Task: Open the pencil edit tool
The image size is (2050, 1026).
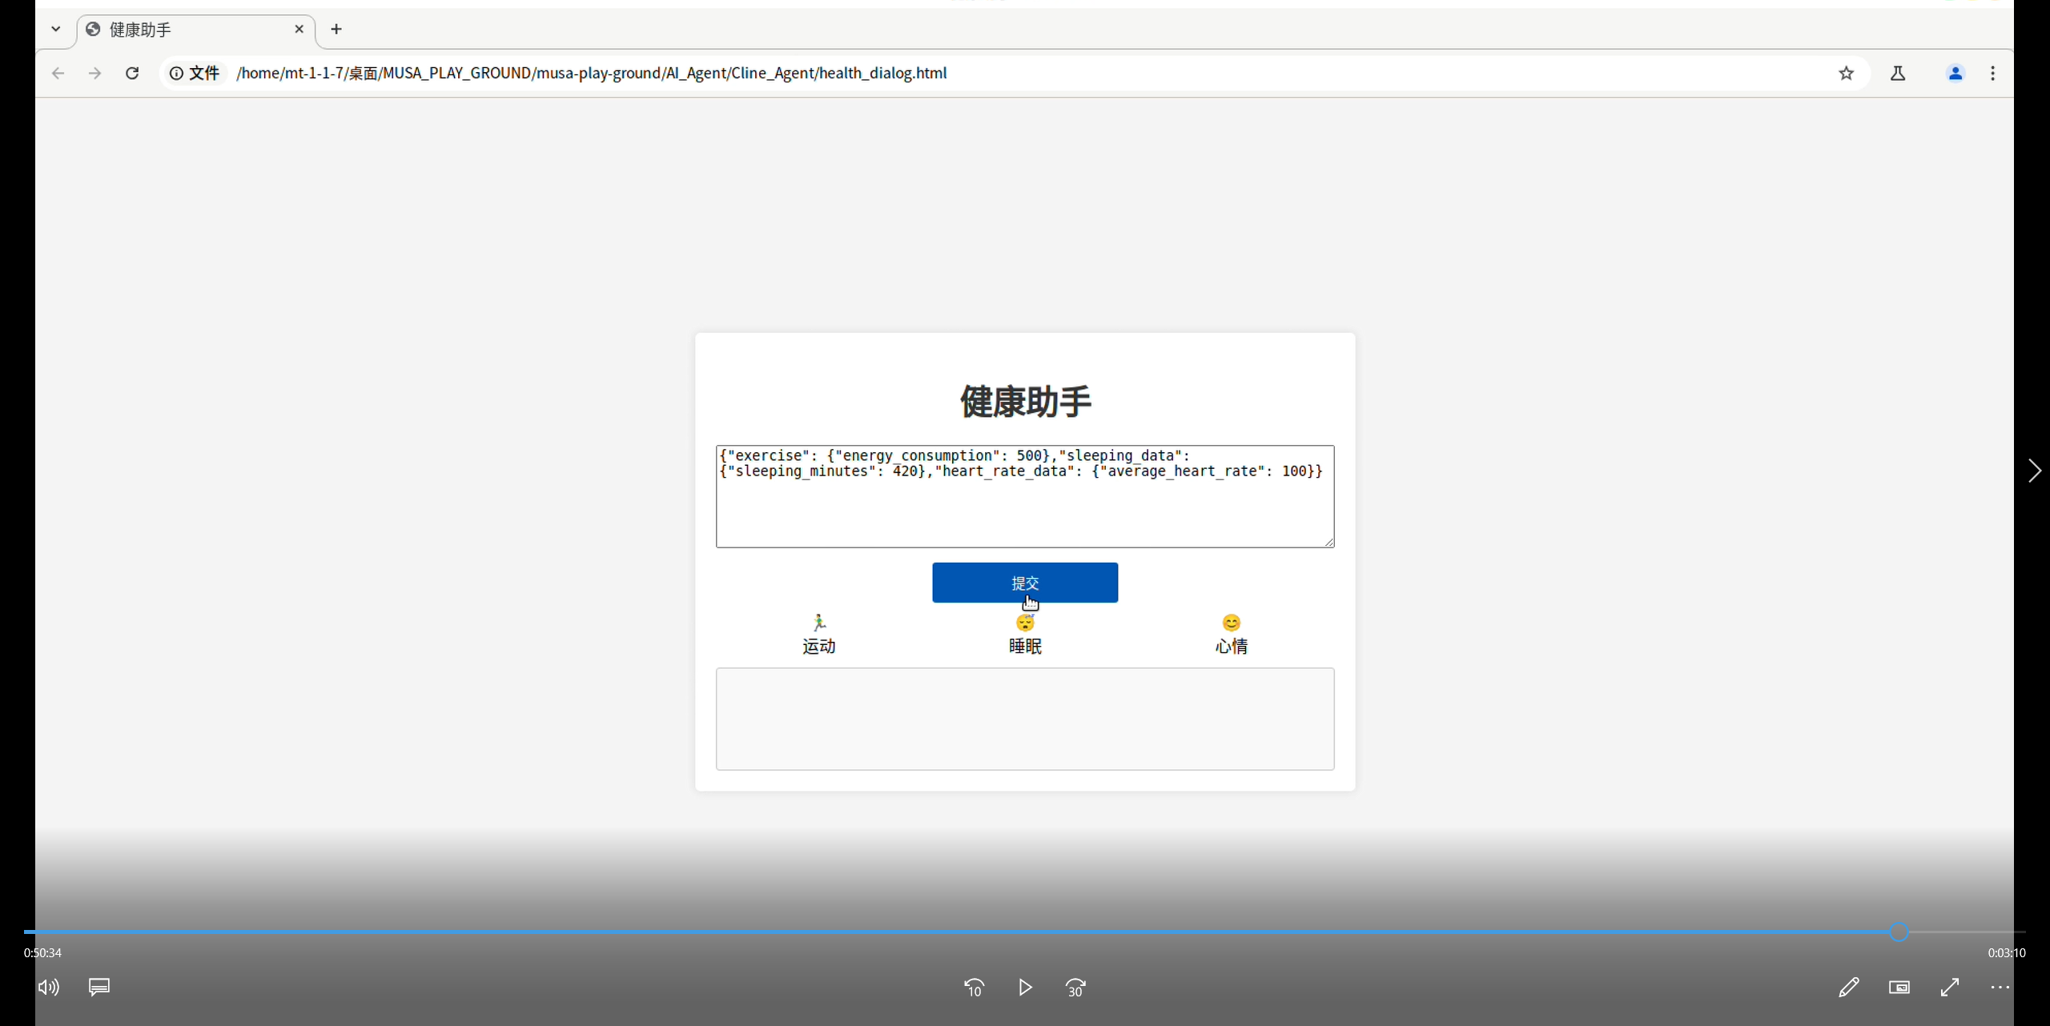Action: pyautogui.click(x=1848, y=988)
